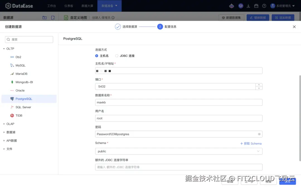This screenshot has height=188, width=301.
Task: Click the new folder icon beside 数据源
Action: (x=45, y=18)
